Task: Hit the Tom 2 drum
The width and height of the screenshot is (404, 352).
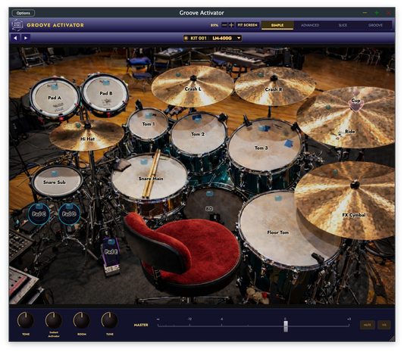Action: tap(198, 134)
